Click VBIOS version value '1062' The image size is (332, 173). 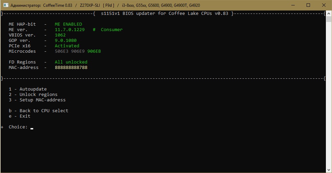click(60, 35)
